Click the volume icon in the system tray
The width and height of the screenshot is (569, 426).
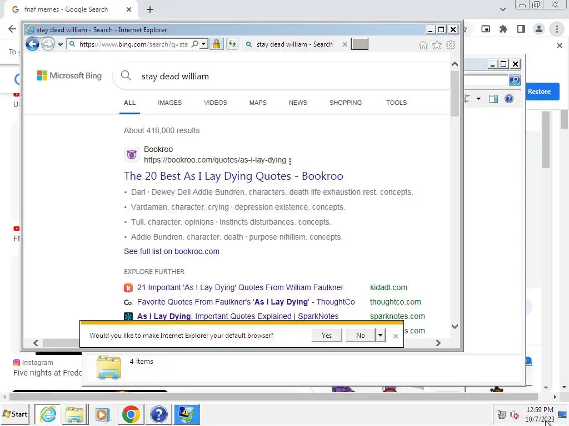pos(514,414)
